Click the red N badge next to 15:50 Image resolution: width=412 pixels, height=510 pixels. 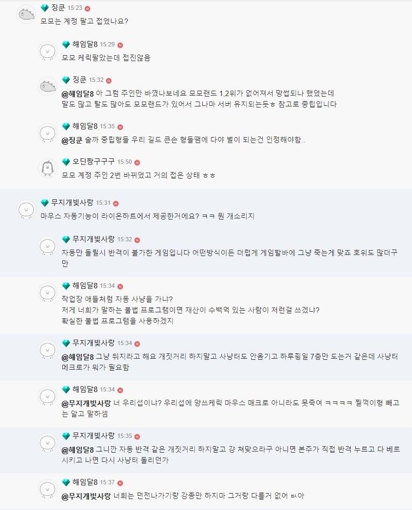point(137,163)
